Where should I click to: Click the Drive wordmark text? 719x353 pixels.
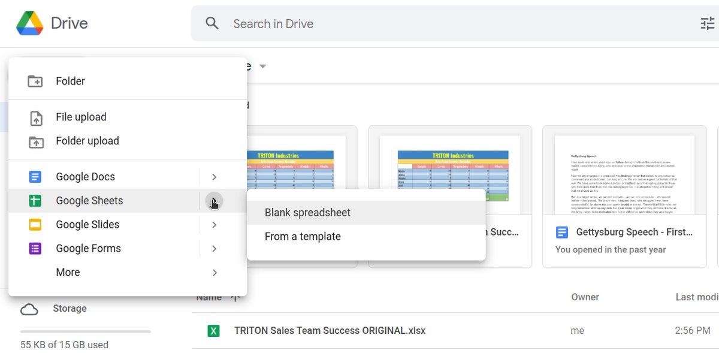coord(70,23)
